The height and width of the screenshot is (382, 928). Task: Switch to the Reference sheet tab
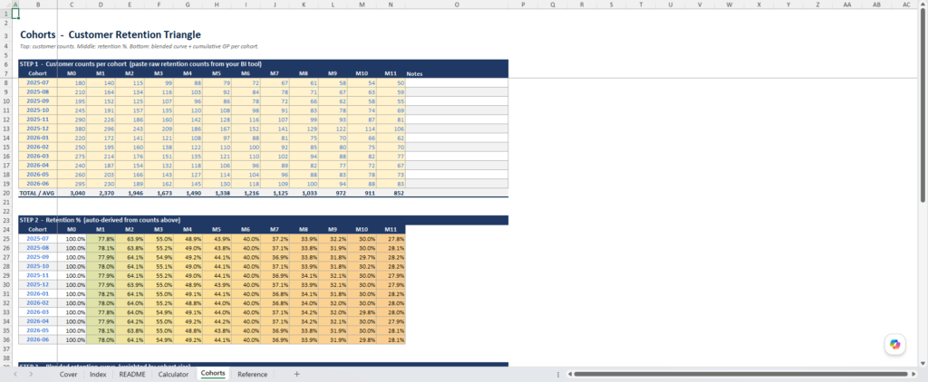coord(252,375)
